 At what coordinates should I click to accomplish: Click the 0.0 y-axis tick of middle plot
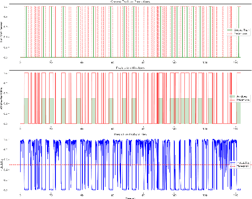tap(16, 123)
